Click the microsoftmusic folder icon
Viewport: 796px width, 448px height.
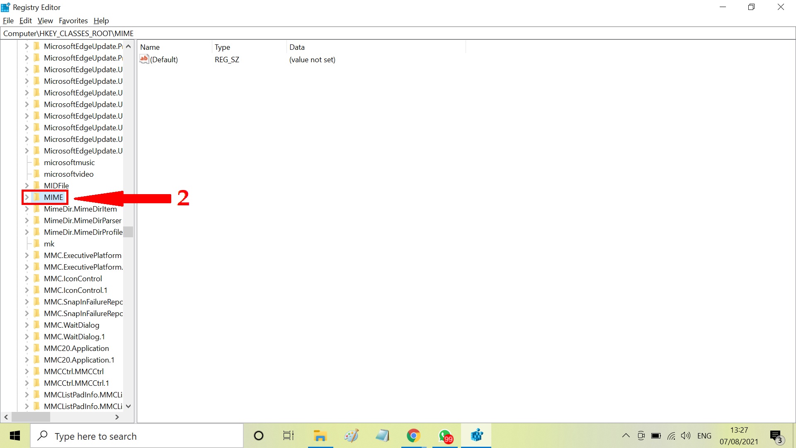coord(36,162)
